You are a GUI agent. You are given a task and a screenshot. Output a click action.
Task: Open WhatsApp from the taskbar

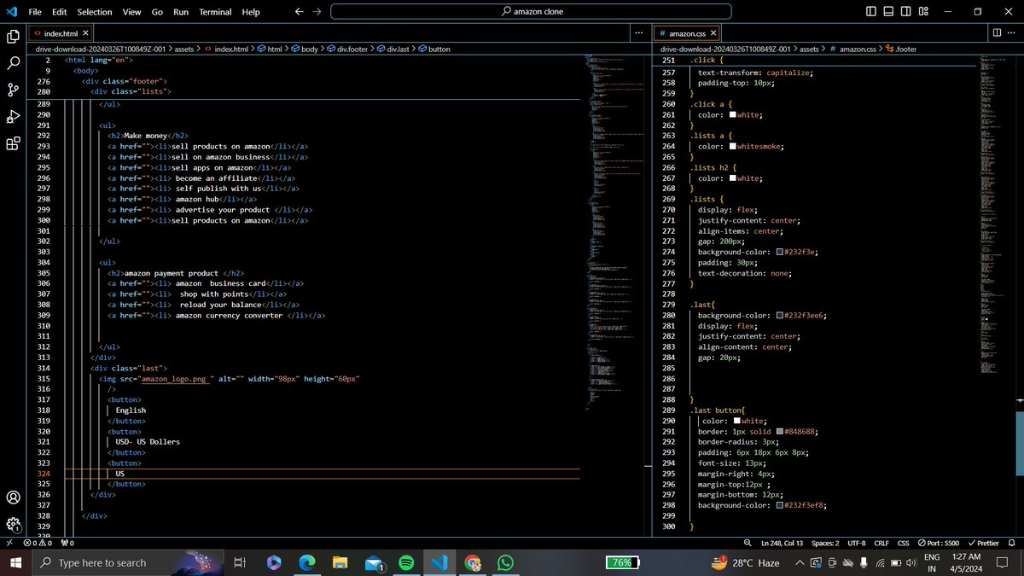click(505, 563)
